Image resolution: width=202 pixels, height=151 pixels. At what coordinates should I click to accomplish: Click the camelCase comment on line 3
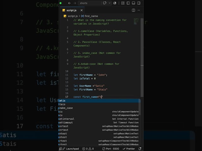pyautogui.click(x=101, y=33)
